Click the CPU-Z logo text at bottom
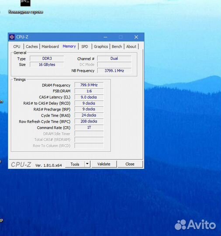This screenshot has height=236, width=221. (21, 164)
